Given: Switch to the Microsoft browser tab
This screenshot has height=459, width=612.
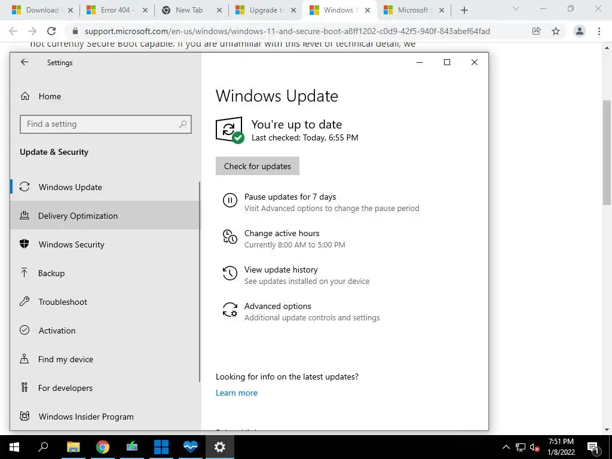Looking at the screenshot, I should pos(412,10).
